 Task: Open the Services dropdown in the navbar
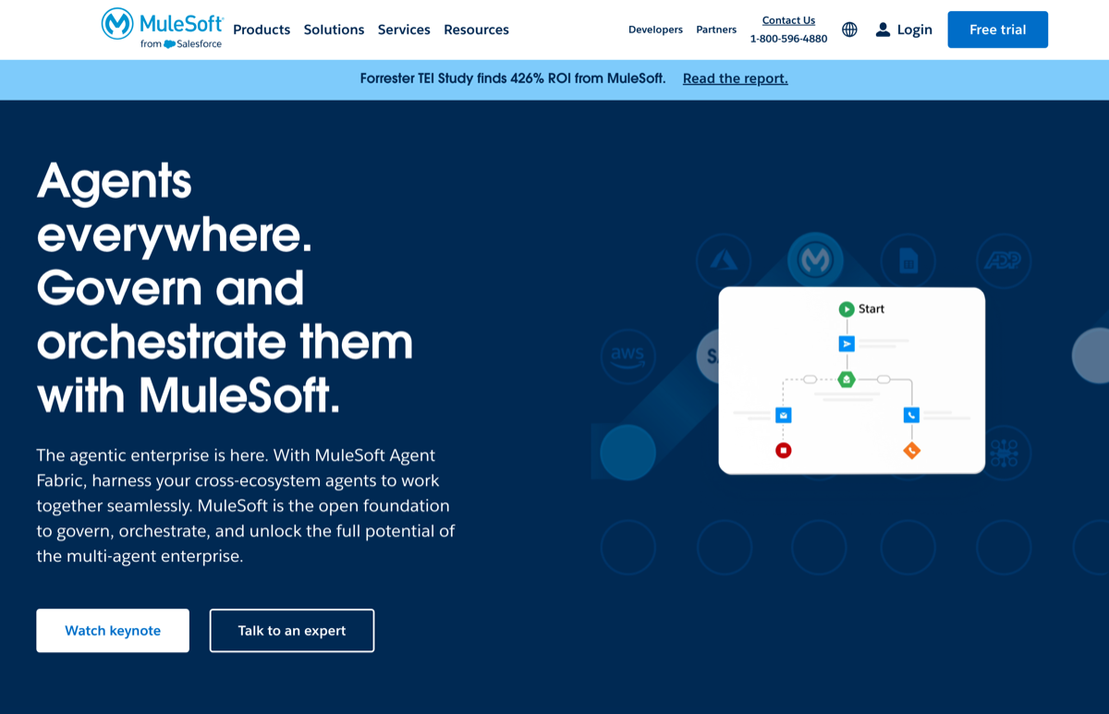pos(404,30)
